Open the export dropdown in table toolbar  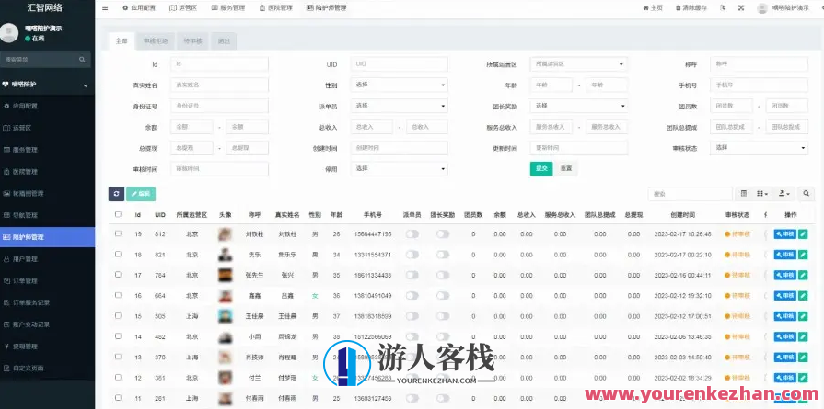784,194
